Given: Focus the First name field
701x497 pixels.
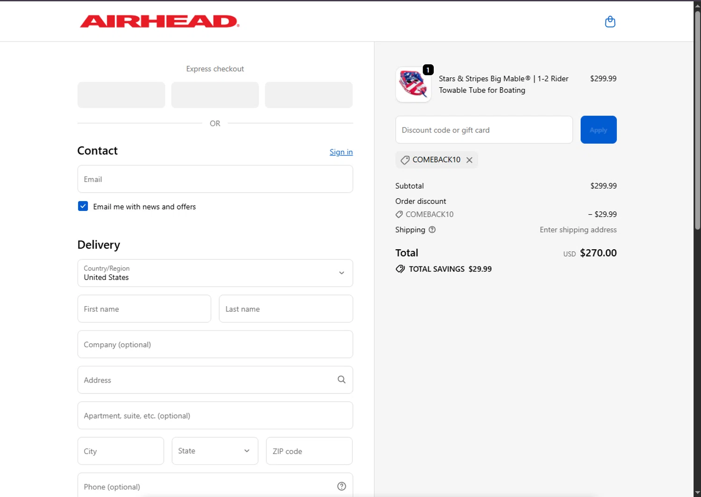Looking at the screenshot, I should (x=144, y=308).
